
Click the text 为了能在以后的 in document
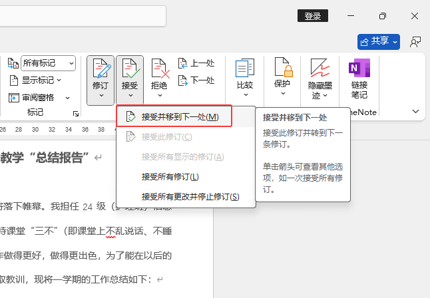(138, 255)
